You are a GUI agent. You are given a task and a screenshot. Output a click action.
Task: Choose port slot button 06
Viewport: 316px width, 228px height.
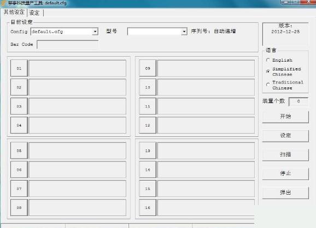(19, 170)
